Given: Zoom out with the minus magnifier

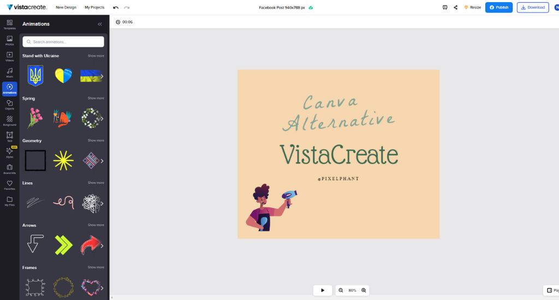Looking at the screenshot, I should 341,290.
